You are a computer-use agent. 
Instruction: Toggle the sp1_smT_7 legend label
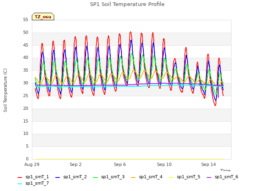tap(37, 183)
